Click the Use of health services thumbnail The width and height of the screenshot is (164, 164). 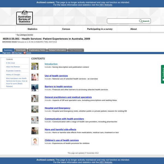click(x=35, y=77)
